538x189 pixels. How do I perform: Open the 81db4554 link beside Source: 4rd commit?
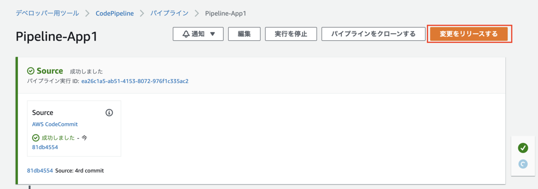click(40, 171)
